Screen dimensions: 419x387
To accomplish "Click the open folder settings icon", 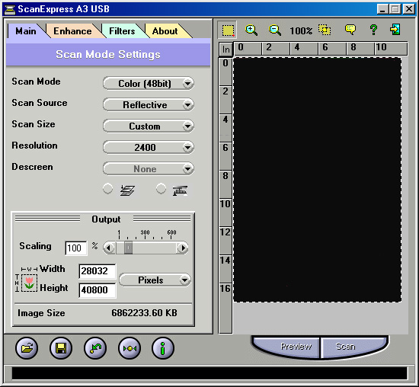I will 27,348.
